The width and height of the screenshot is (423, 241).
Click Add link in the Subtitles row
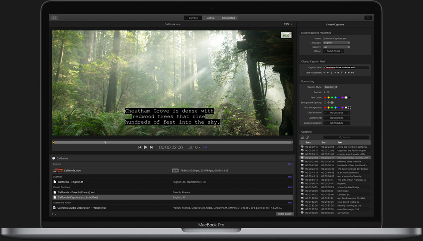point(289,177)
